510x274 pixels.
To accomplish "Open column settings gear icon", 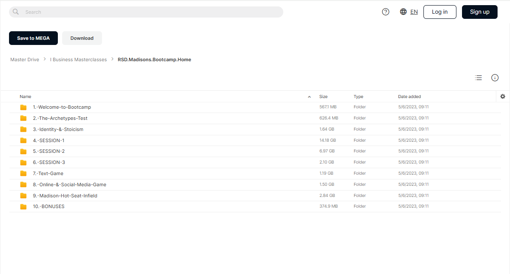I will 503,96.
